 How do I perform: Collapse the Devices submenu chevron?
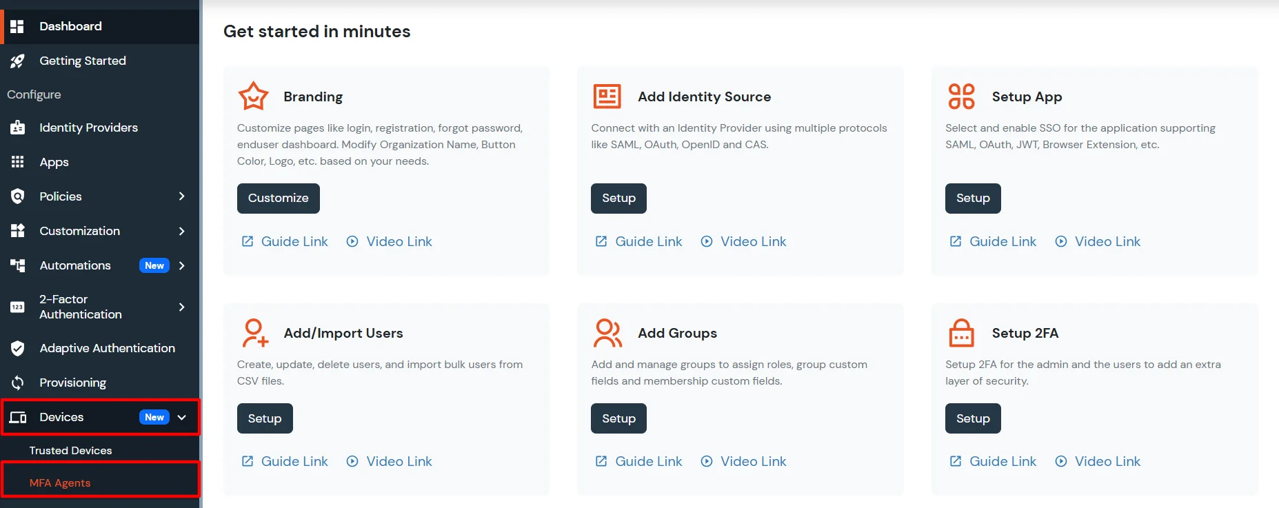pyautogui.click(x=182, y=417)
